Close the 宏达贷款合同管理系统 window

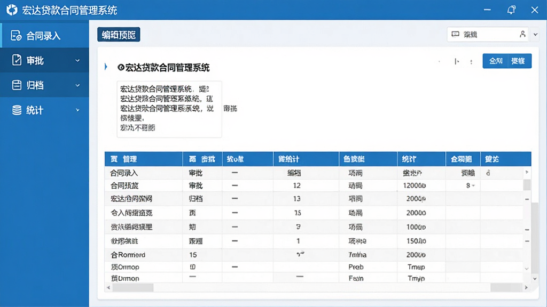[x=534, y=10]
